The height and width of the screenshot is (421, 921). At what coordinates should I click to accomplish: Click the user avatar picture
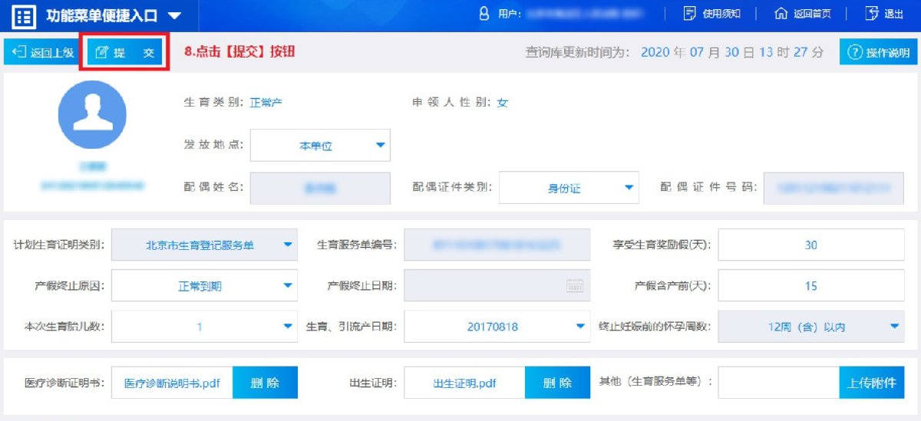tap(92, 115)
